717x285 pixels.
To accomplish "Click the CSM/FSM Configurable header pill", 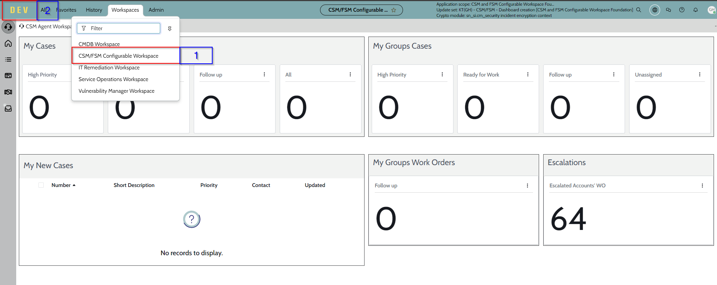I will [x=361, y=10].
